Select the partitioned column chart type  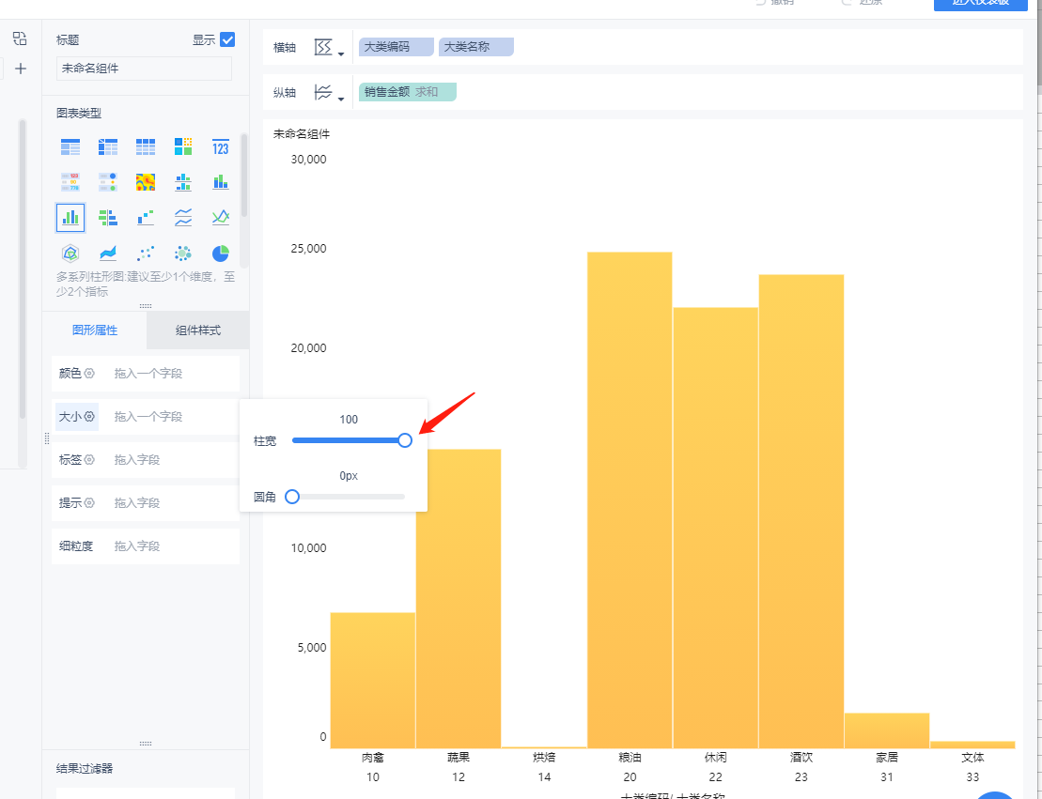click(183, 182)
